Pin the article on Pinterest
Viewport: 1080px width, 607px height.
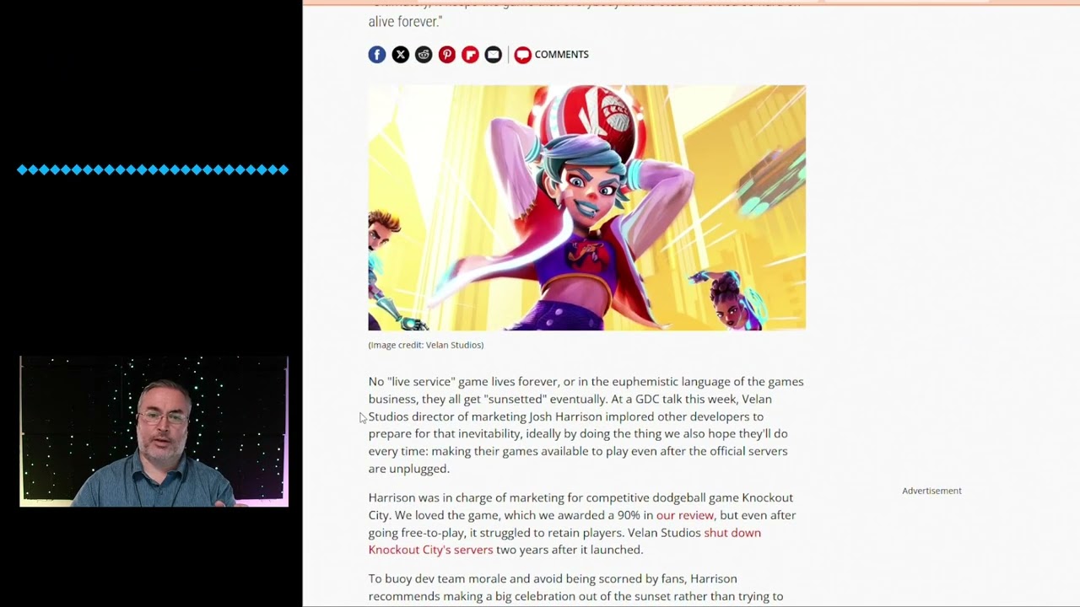tap(447, 55)
